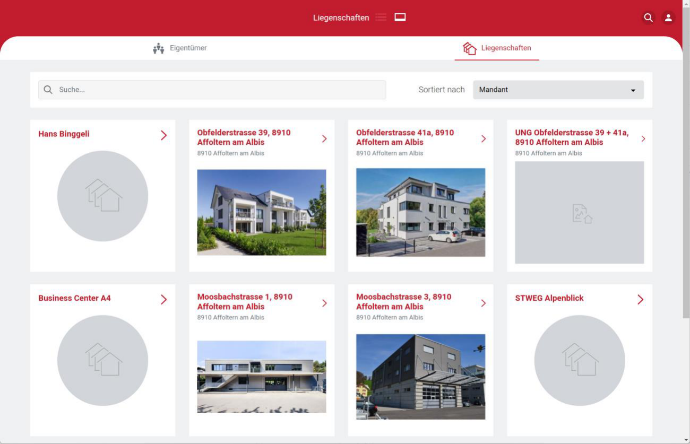Open Moosbachstrasse 1 card chevron

point(324,303)
